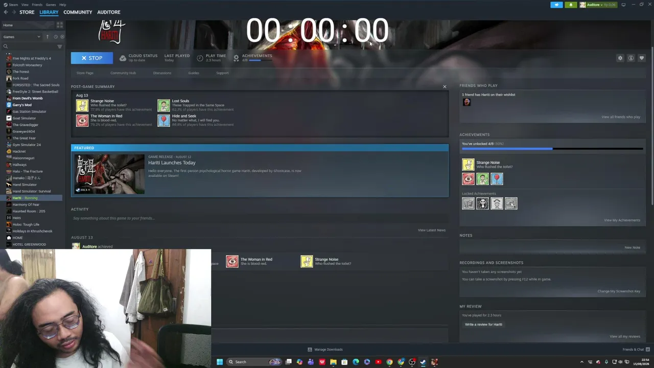Viewport: 654px width, 368px height.
Task: Open the announcements megaphone button
Action: 556,5
